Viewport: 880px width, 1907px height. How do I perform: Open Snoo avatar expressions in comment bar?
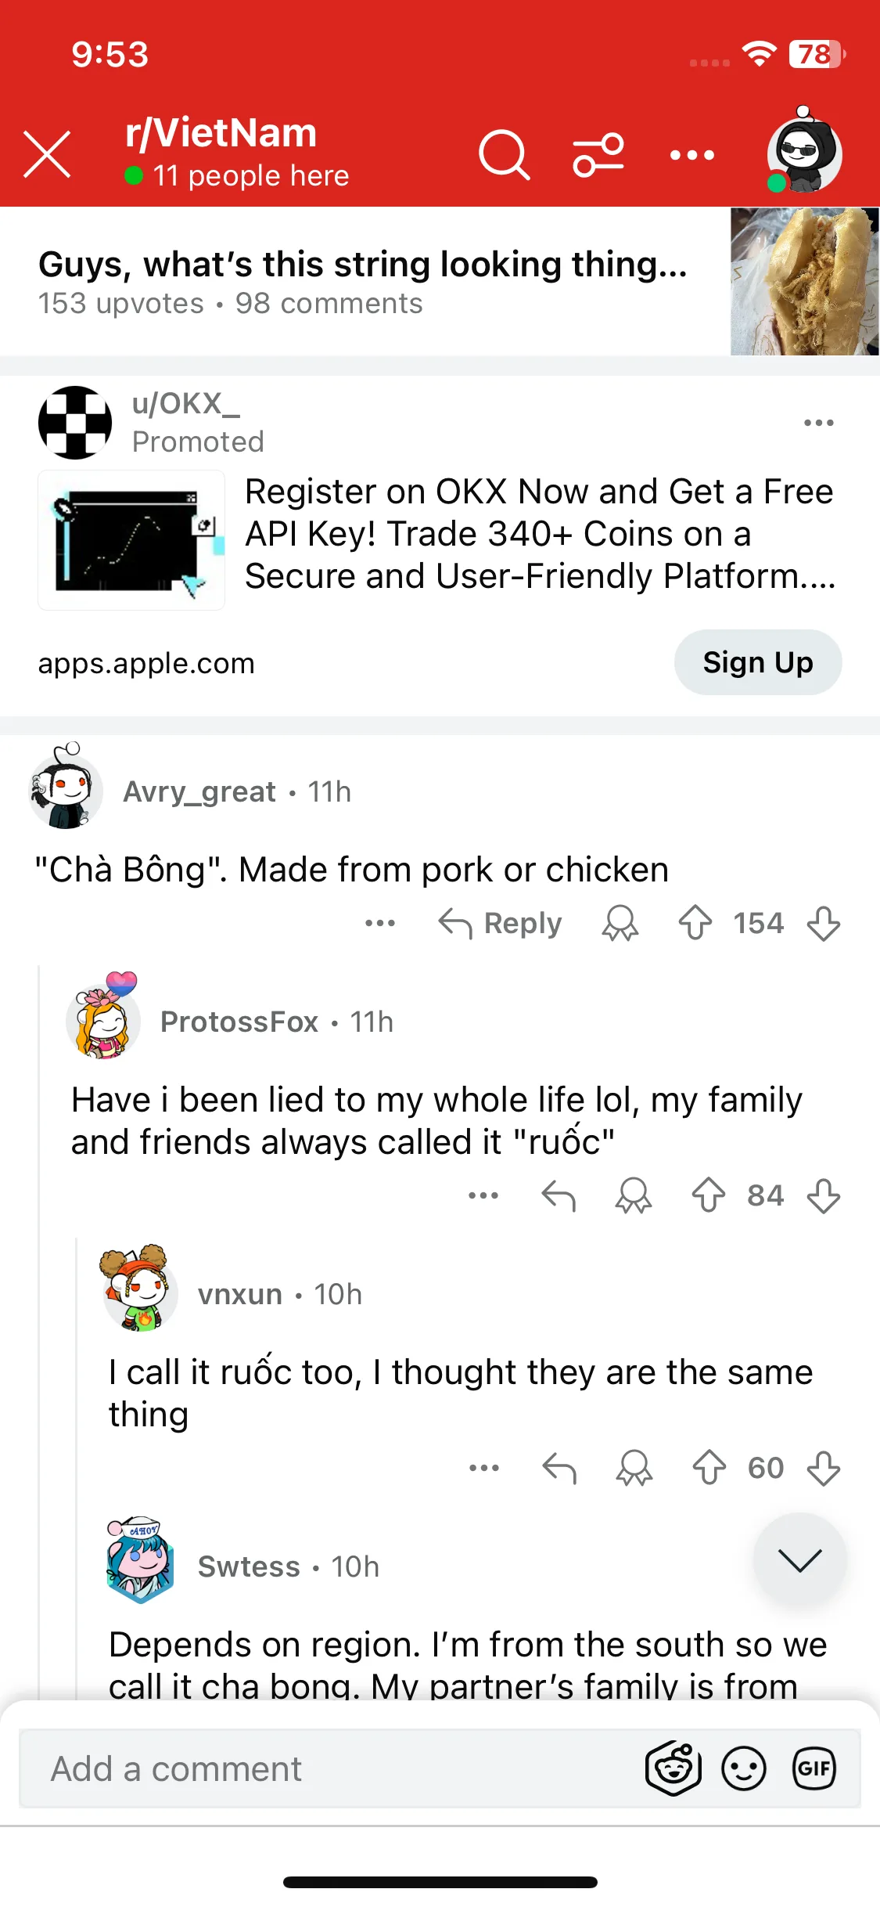pyautogui.click(x=673, y=1768)
